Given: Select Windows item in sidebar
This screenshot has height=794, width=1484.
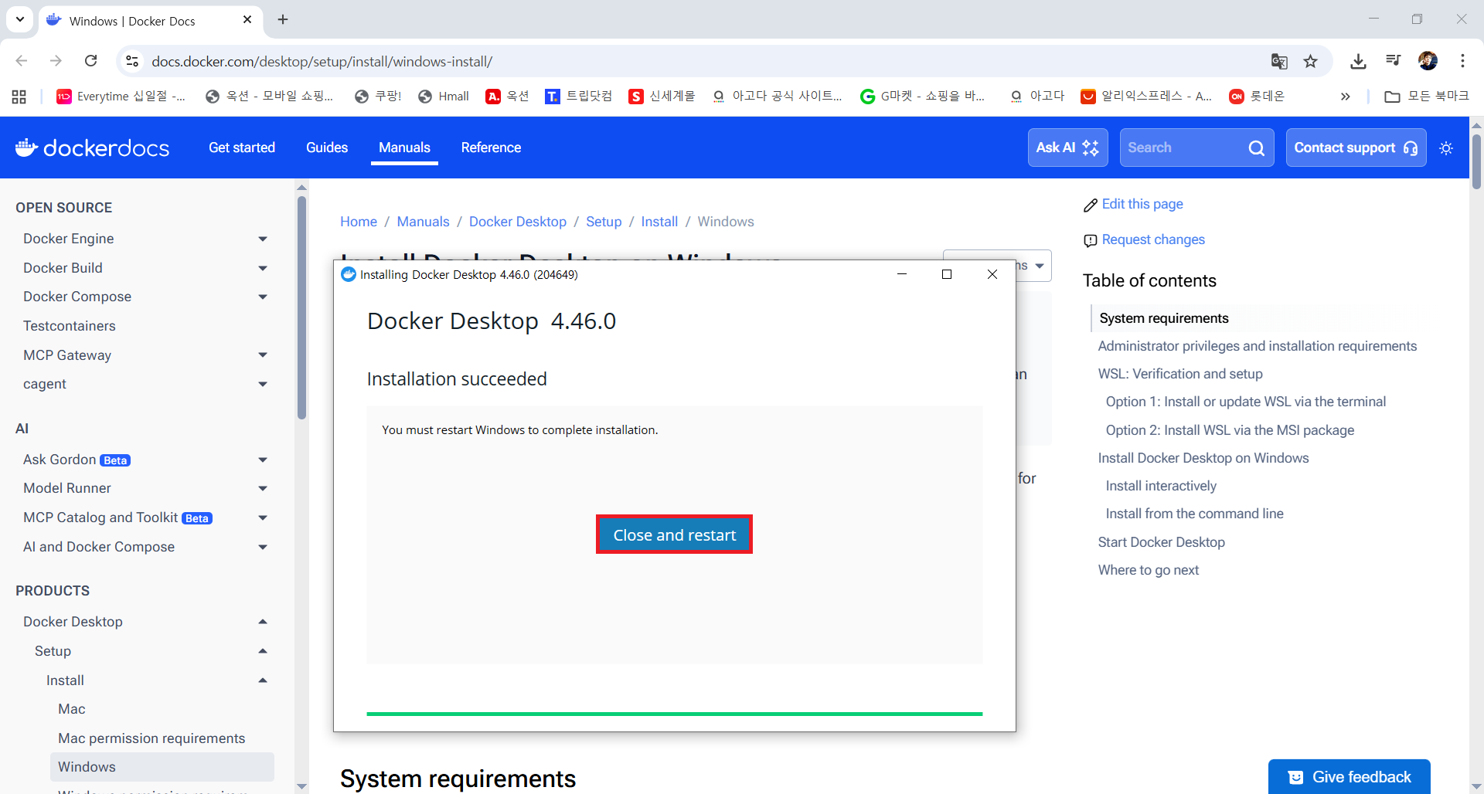Looking at the screenshot, I should [x=162, y=767].
